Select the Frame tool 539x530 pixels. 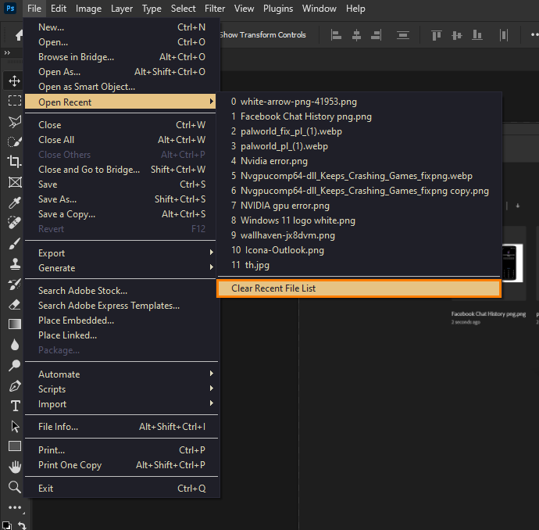coord(14,182)
